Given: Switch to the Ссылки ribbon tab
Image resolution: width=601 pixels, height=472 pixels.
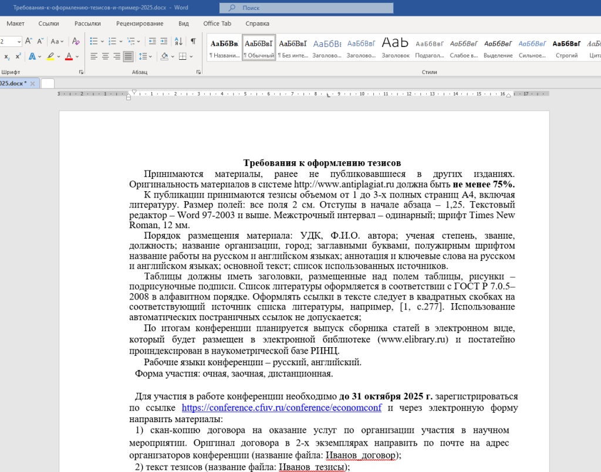Looking at the screenshot, I should pos(49,23).
